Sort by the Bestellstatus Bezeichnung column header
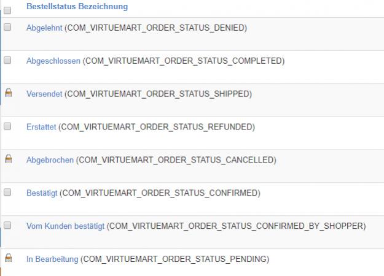Image resolution: width=384 pixels, height=276 pixels. click(77, 7)
